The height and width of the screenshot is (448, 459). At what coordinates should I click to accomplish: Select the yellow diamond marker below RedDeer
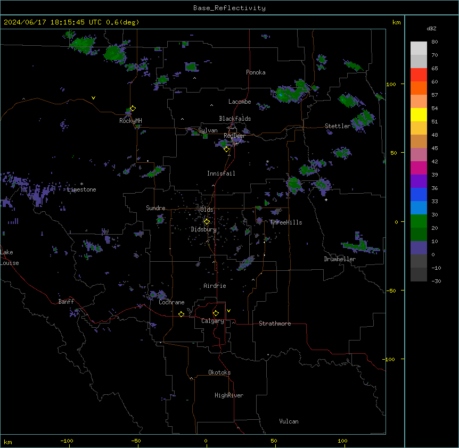tap(227, 150)
